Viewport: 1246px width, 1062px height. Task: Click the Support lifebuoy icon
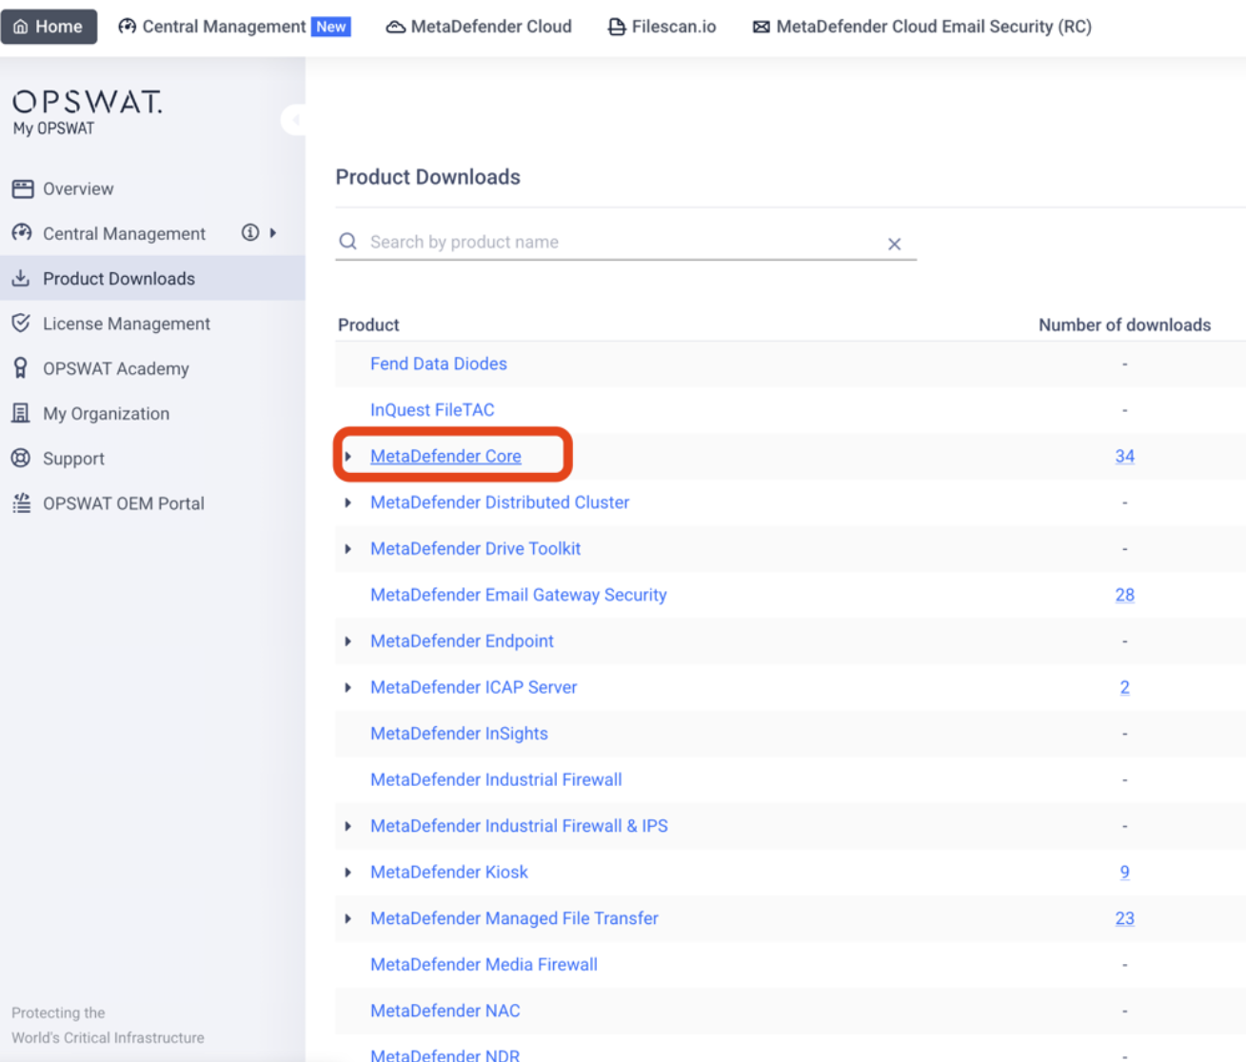[21, 459]
